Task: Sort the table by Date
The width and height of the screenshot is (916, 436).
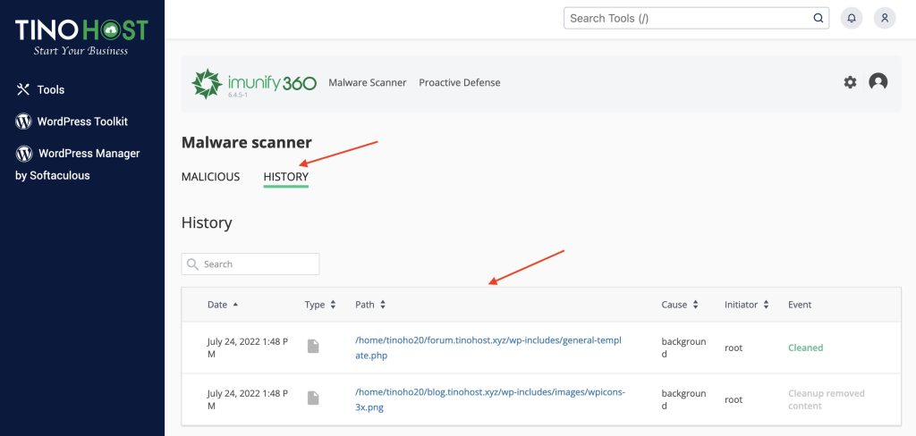Action: click(x=223, y=305)
